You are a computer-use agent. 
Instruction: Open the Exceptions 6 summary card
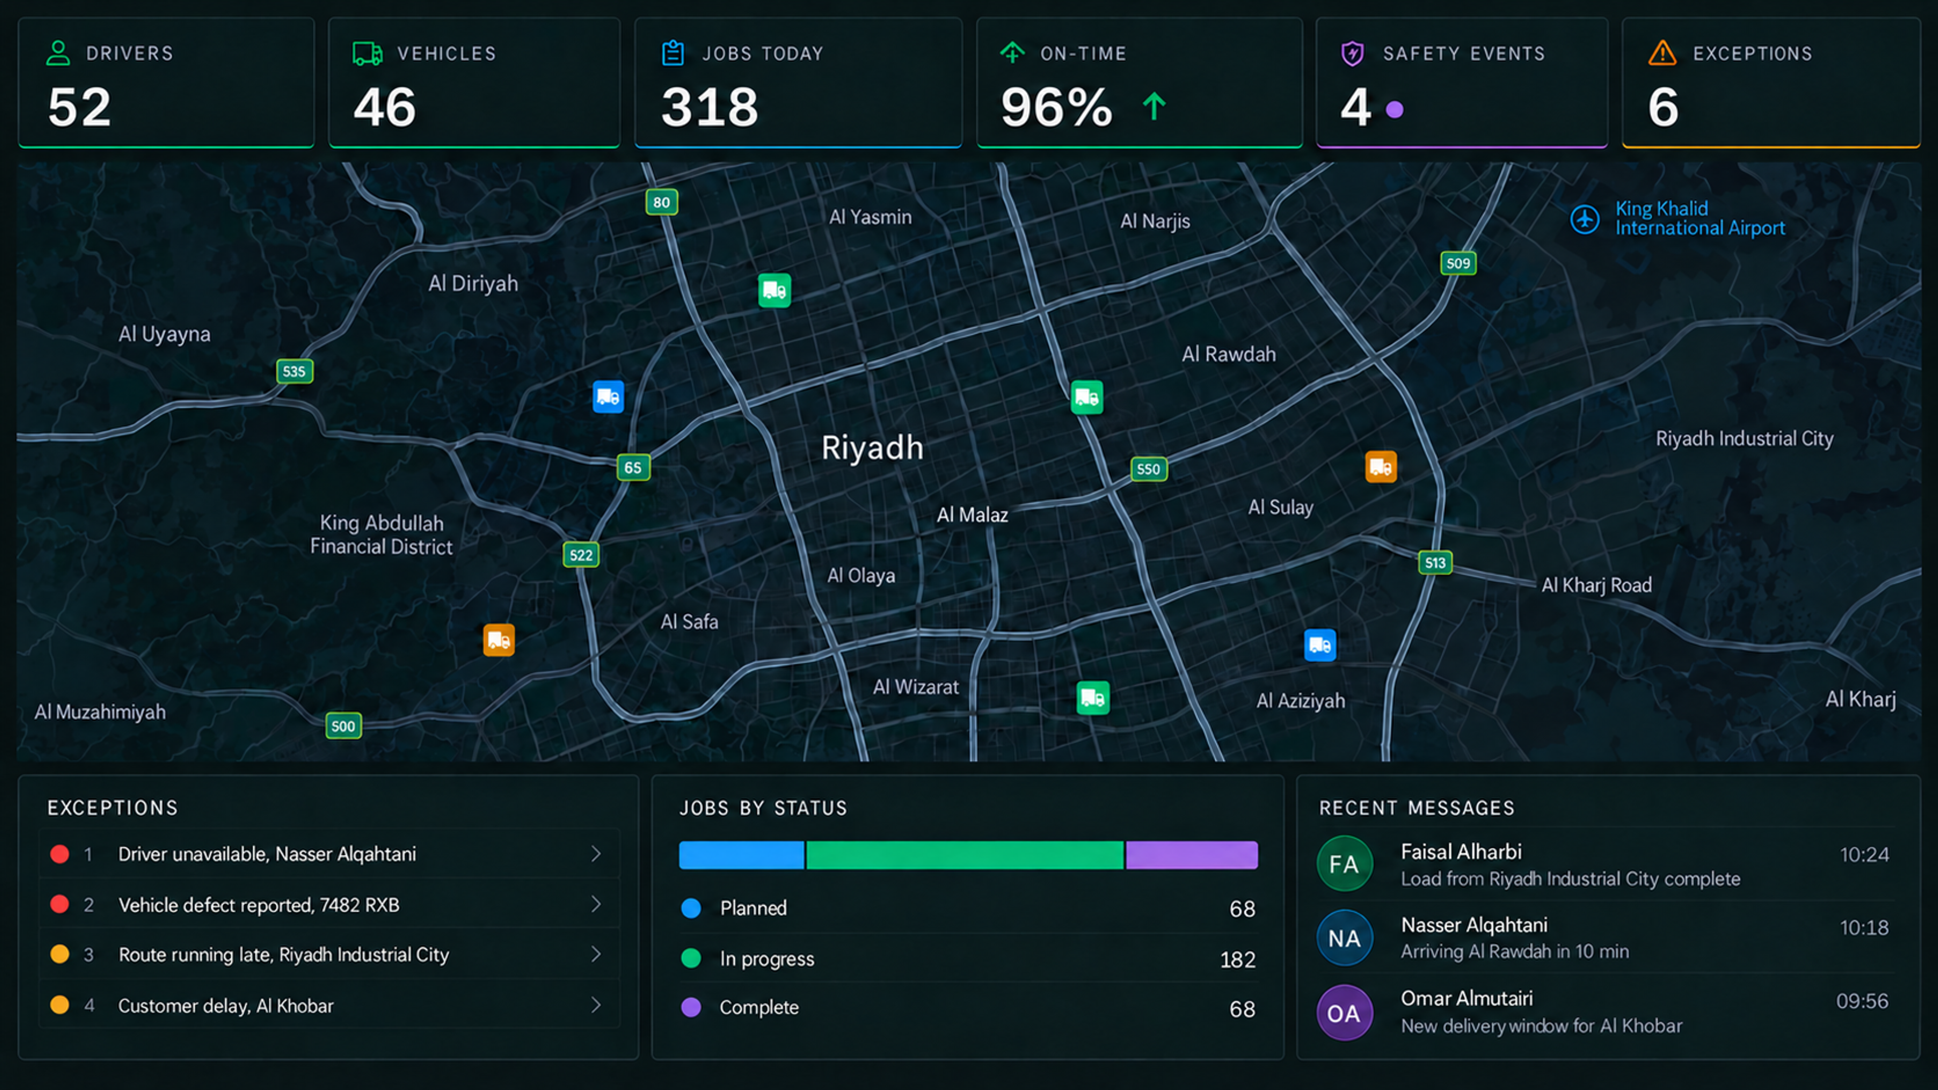pyautogui.click(x=1771, y=83)
